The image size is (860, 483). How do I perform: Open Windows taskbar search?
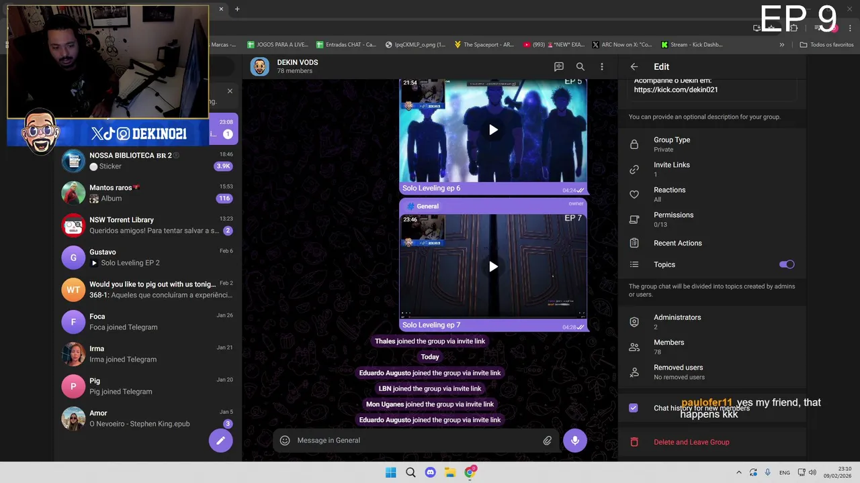tap(411, 472)
